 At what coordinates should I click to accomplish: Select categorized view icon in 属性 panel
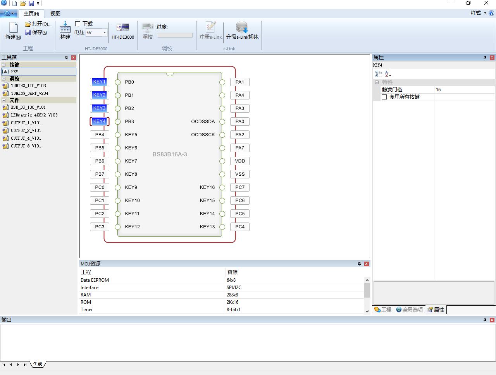tap(379, 74)
